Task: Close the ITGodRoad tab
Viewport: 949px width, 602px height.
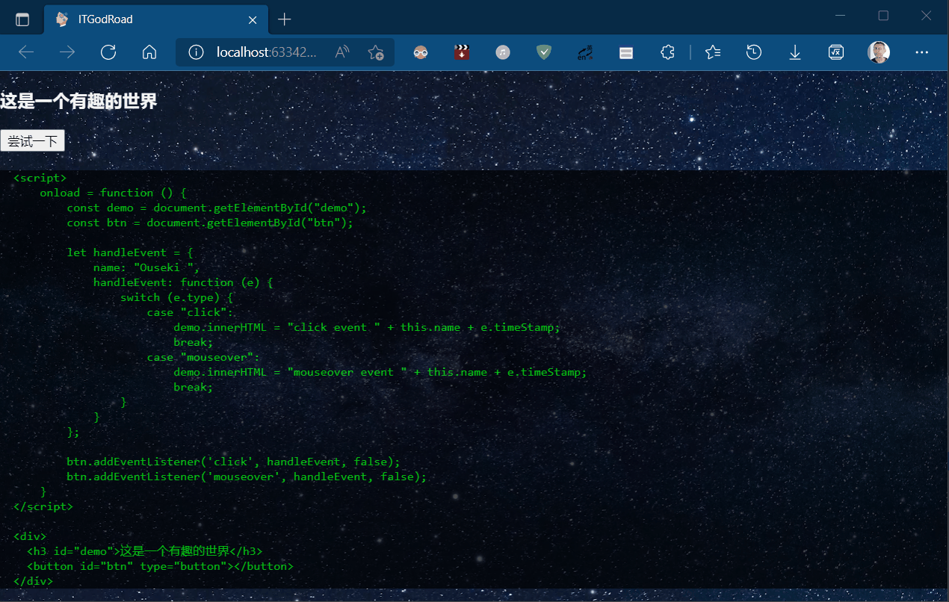Action: pyautogui.click(x=253, y=20)
